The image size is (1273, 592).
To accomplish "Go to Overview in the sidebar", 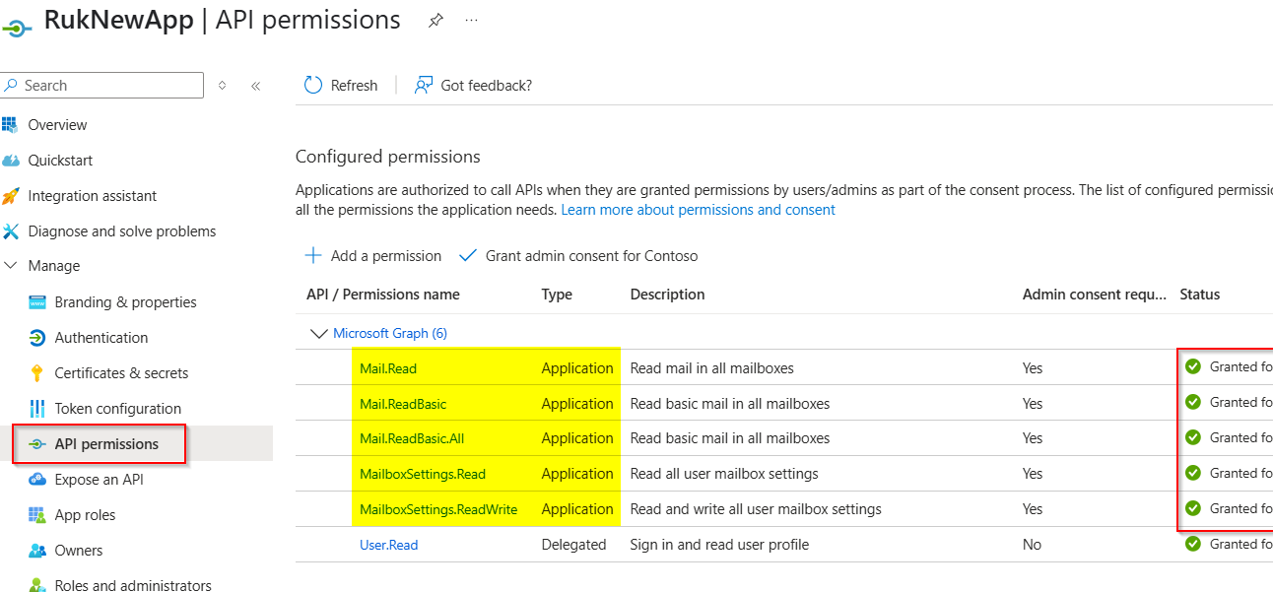I will 57,125.
